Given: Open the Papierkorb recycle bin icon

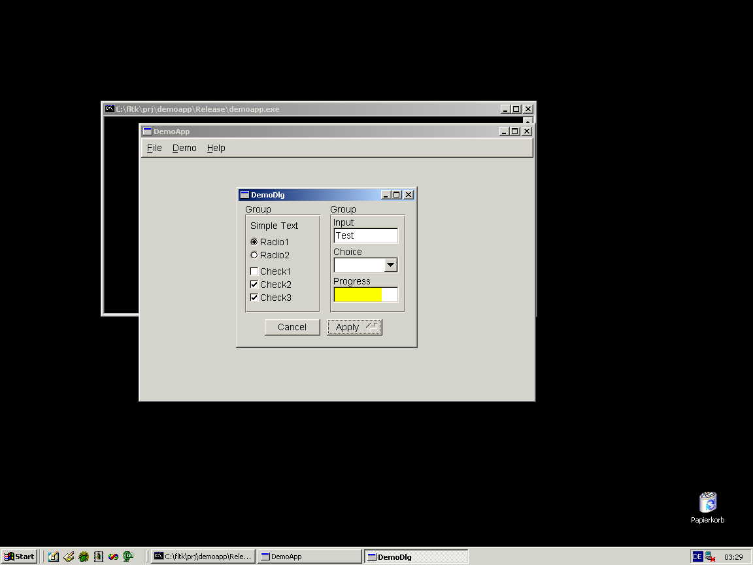Looking at the screenshot, I should click(707, 502).
